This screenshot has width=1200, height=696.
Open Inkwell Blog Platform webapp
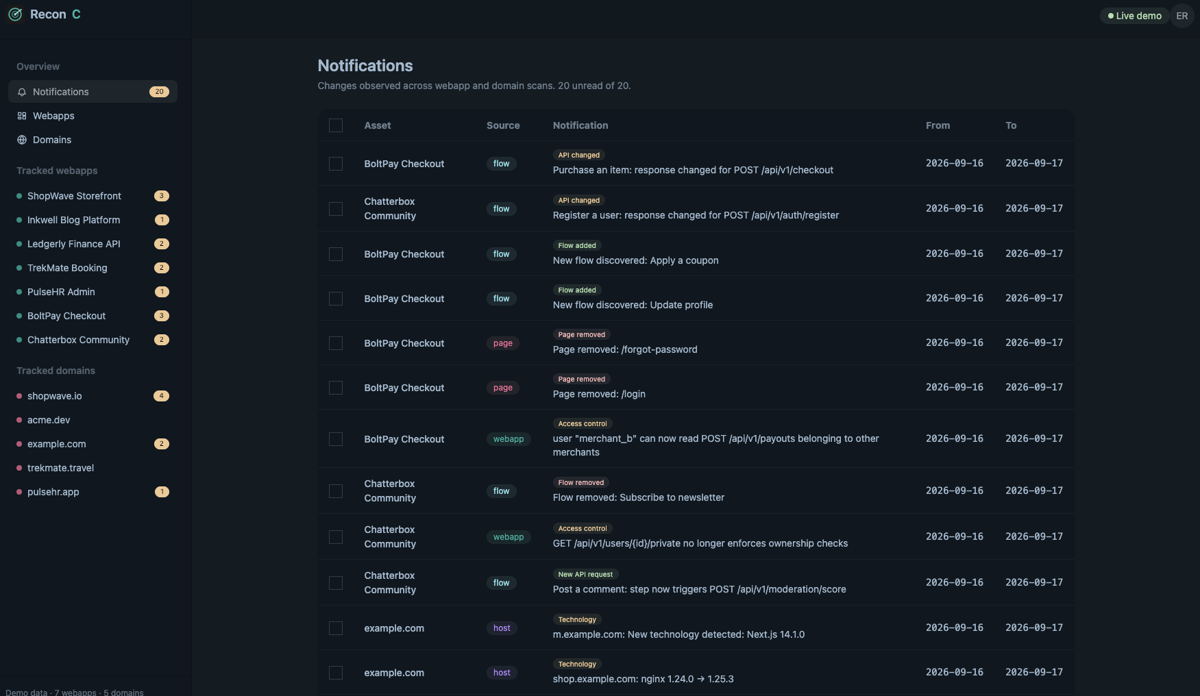(93, 220)
